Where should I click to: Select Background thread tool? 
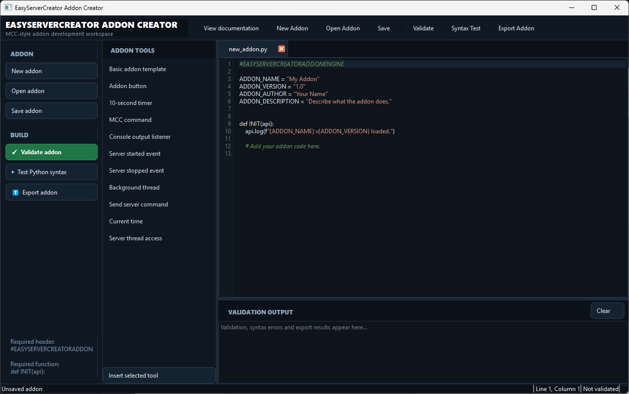pyautogui.click(x=159, y=188)
